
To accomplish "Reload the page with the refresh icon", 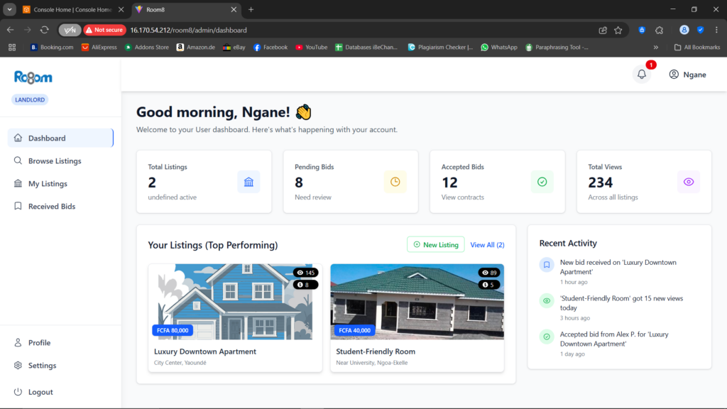I will pos(45,30).
